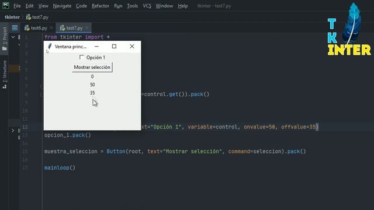The image size is (374, 210).
Task: Click the label showing 50
Action: click(92, 85)
